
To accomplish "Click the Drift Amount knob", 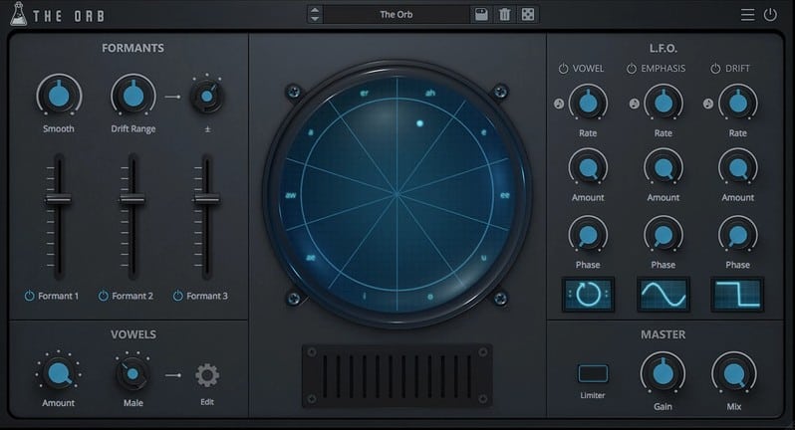I will pyautogui.click(x=737, y=167).
